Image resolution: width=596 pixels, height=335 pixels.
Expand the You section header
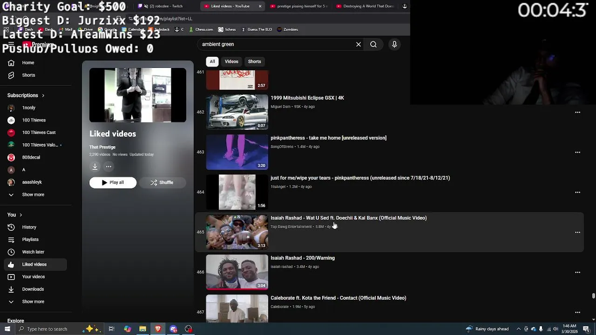tap(14, 214)
